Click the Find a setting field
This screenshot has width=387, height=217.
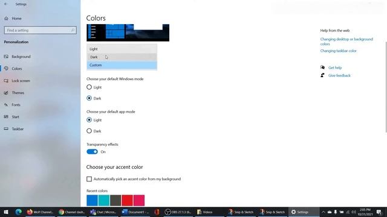(41, 30)
